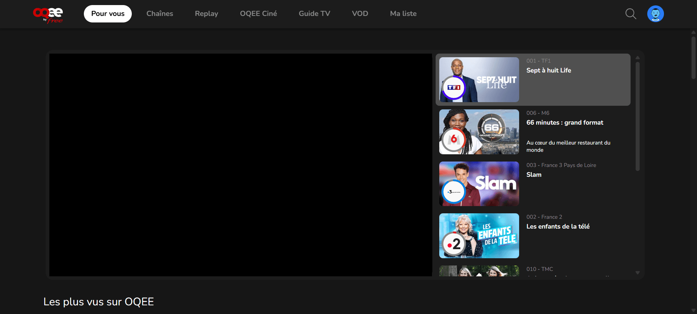Select the France 3 channel logo badge
697x314 pixels.
point(454,192)
